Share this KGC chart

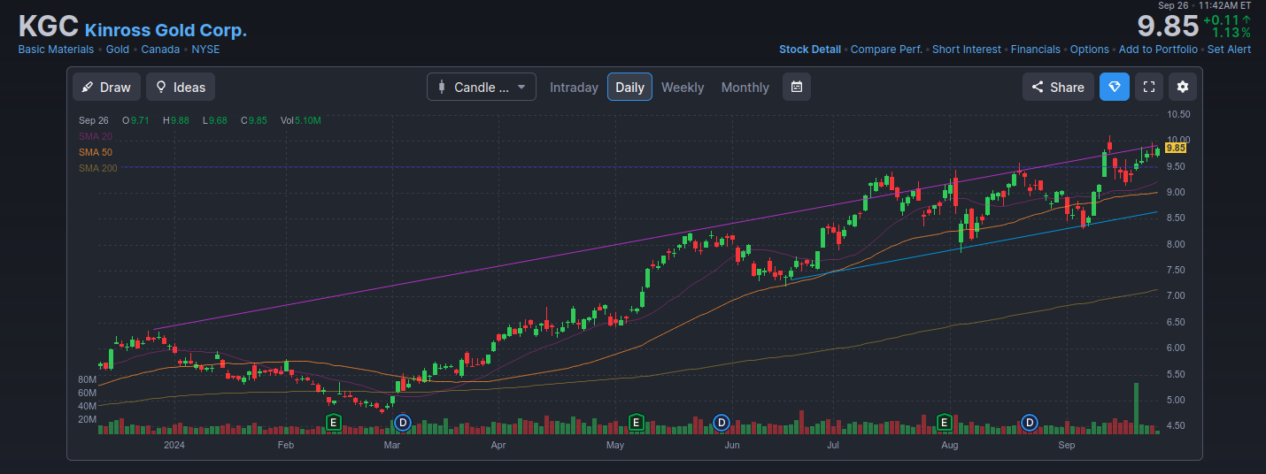pyautogui.click(x=1058, y=87)
